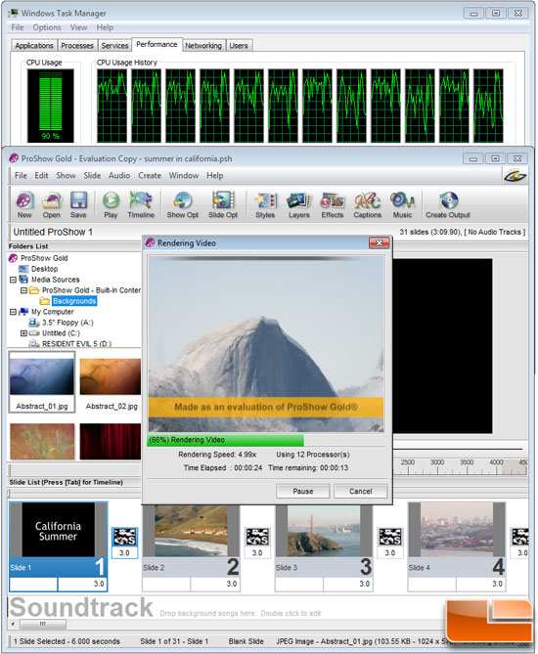Cancel the video rendering
Viewport: 538px width, 654px height.
(361, 492)
